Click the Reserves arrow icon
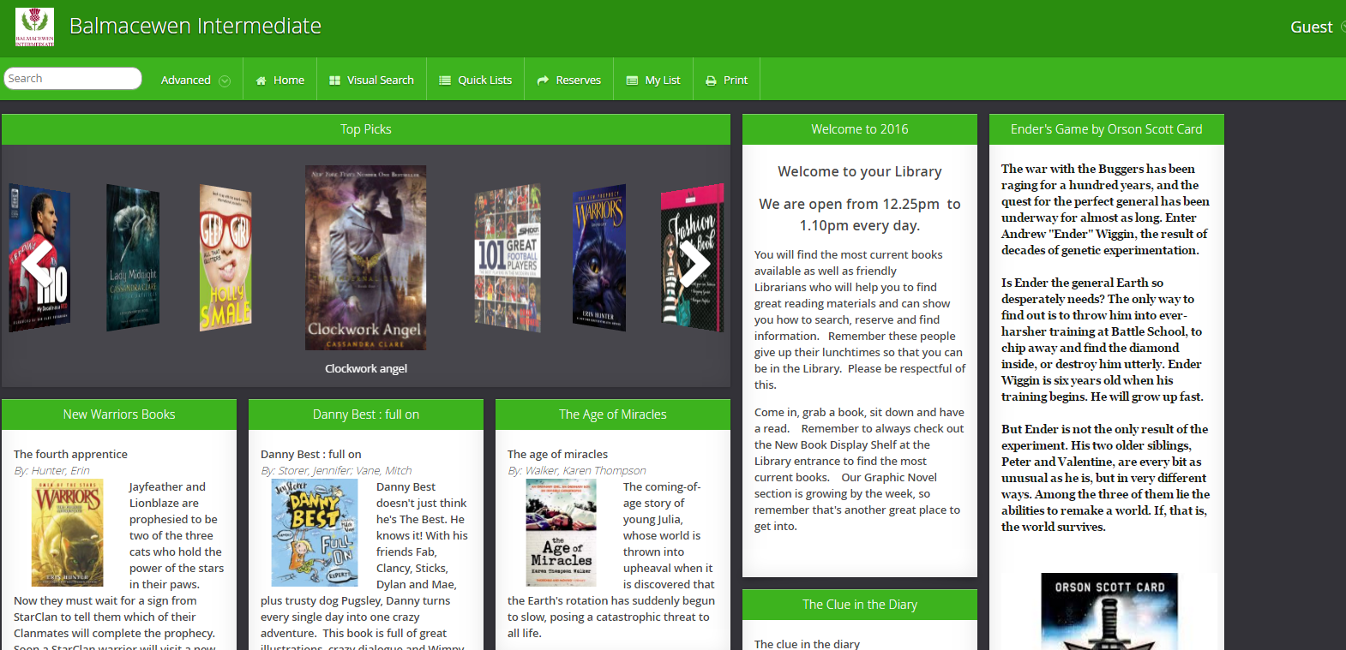1346x650 pixels. (x=543, y=81)
